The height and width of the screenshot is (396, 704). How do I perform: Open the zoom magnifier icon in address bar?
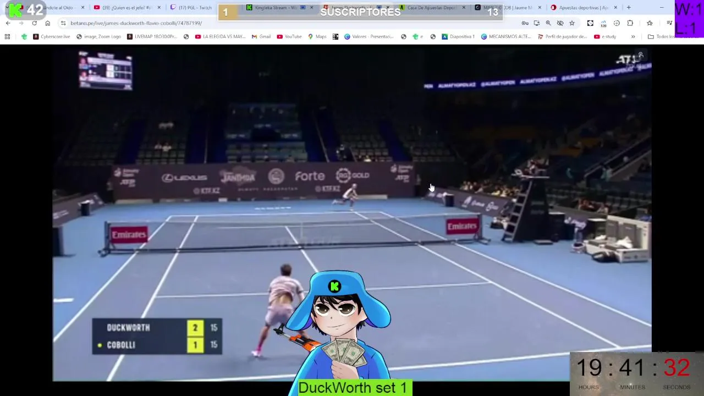point(548,23)
